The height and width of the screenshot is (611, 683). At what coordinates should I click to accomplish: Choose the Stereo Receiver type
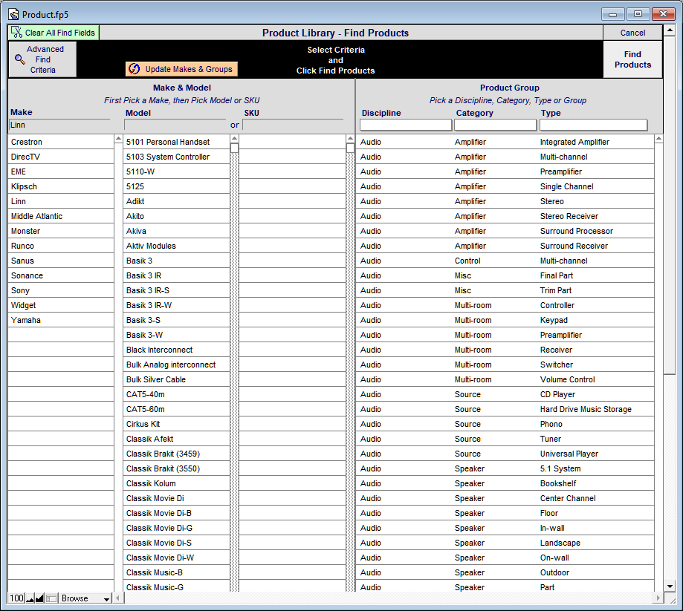[505, 216]
